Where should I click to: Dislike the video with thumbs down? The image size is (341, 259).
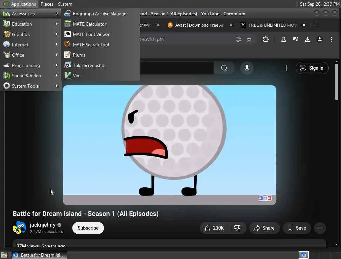(237, 228)
